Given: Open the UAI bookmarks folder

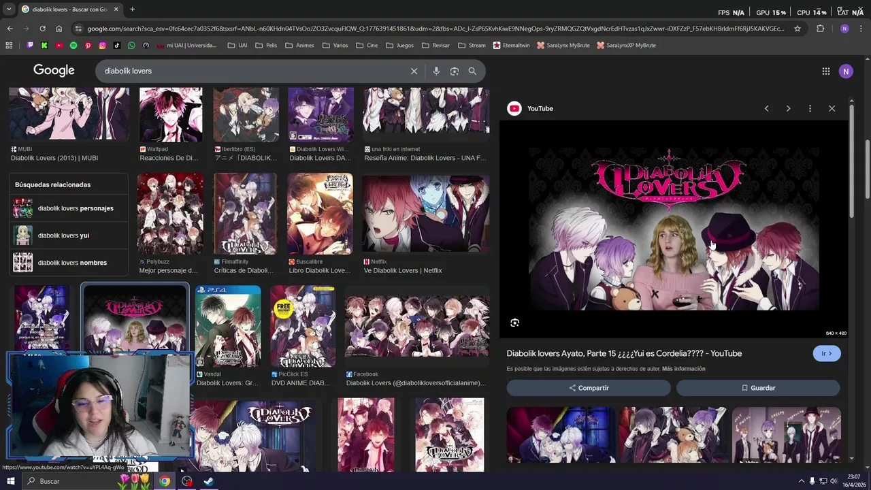Looking at the screenshot, I should tap(237, 46).
